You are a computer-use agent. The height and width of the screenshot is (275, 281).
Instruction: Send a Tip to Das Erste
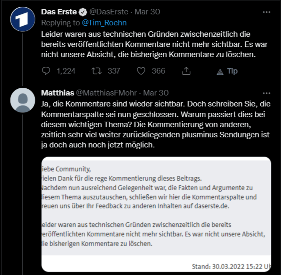pos(227,71)
